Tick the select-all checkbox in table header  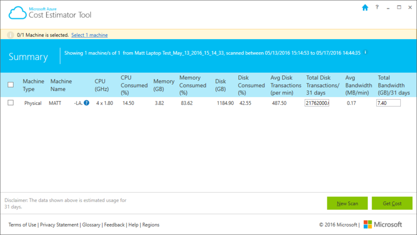point(10,85)
